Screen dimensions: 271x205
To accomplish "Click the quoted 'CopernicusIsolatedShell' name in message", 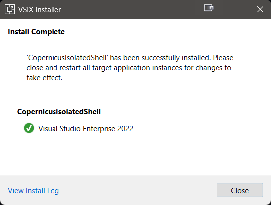I will point(67,58).
